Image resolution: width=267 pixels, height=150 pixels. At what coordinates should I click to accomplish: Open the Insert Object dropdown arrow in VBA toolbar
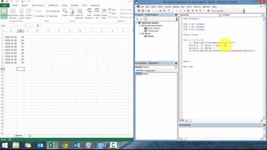[146, 11]
